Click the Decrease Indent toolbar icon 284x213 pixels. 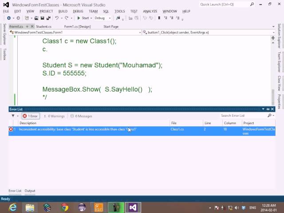[x=130, y=18]
